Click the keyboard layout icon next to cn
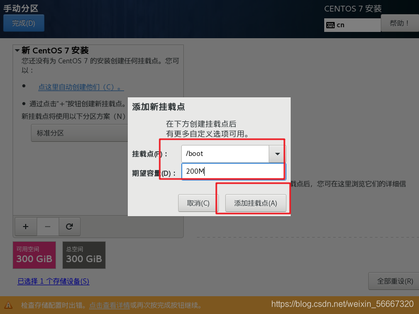Viewport: 419px width, 314px height. [x=330, y=25]
